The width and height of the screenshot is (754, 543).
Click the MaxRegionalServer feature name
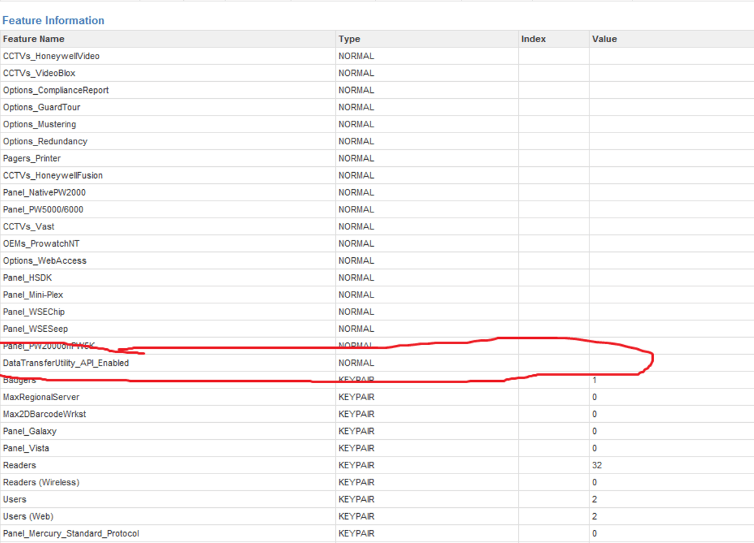(x=42, y=397)
